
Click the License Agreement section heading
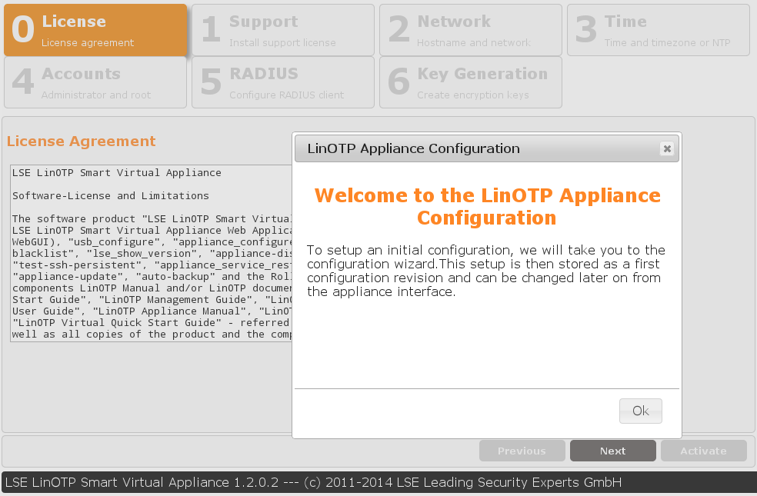[81, 141]
